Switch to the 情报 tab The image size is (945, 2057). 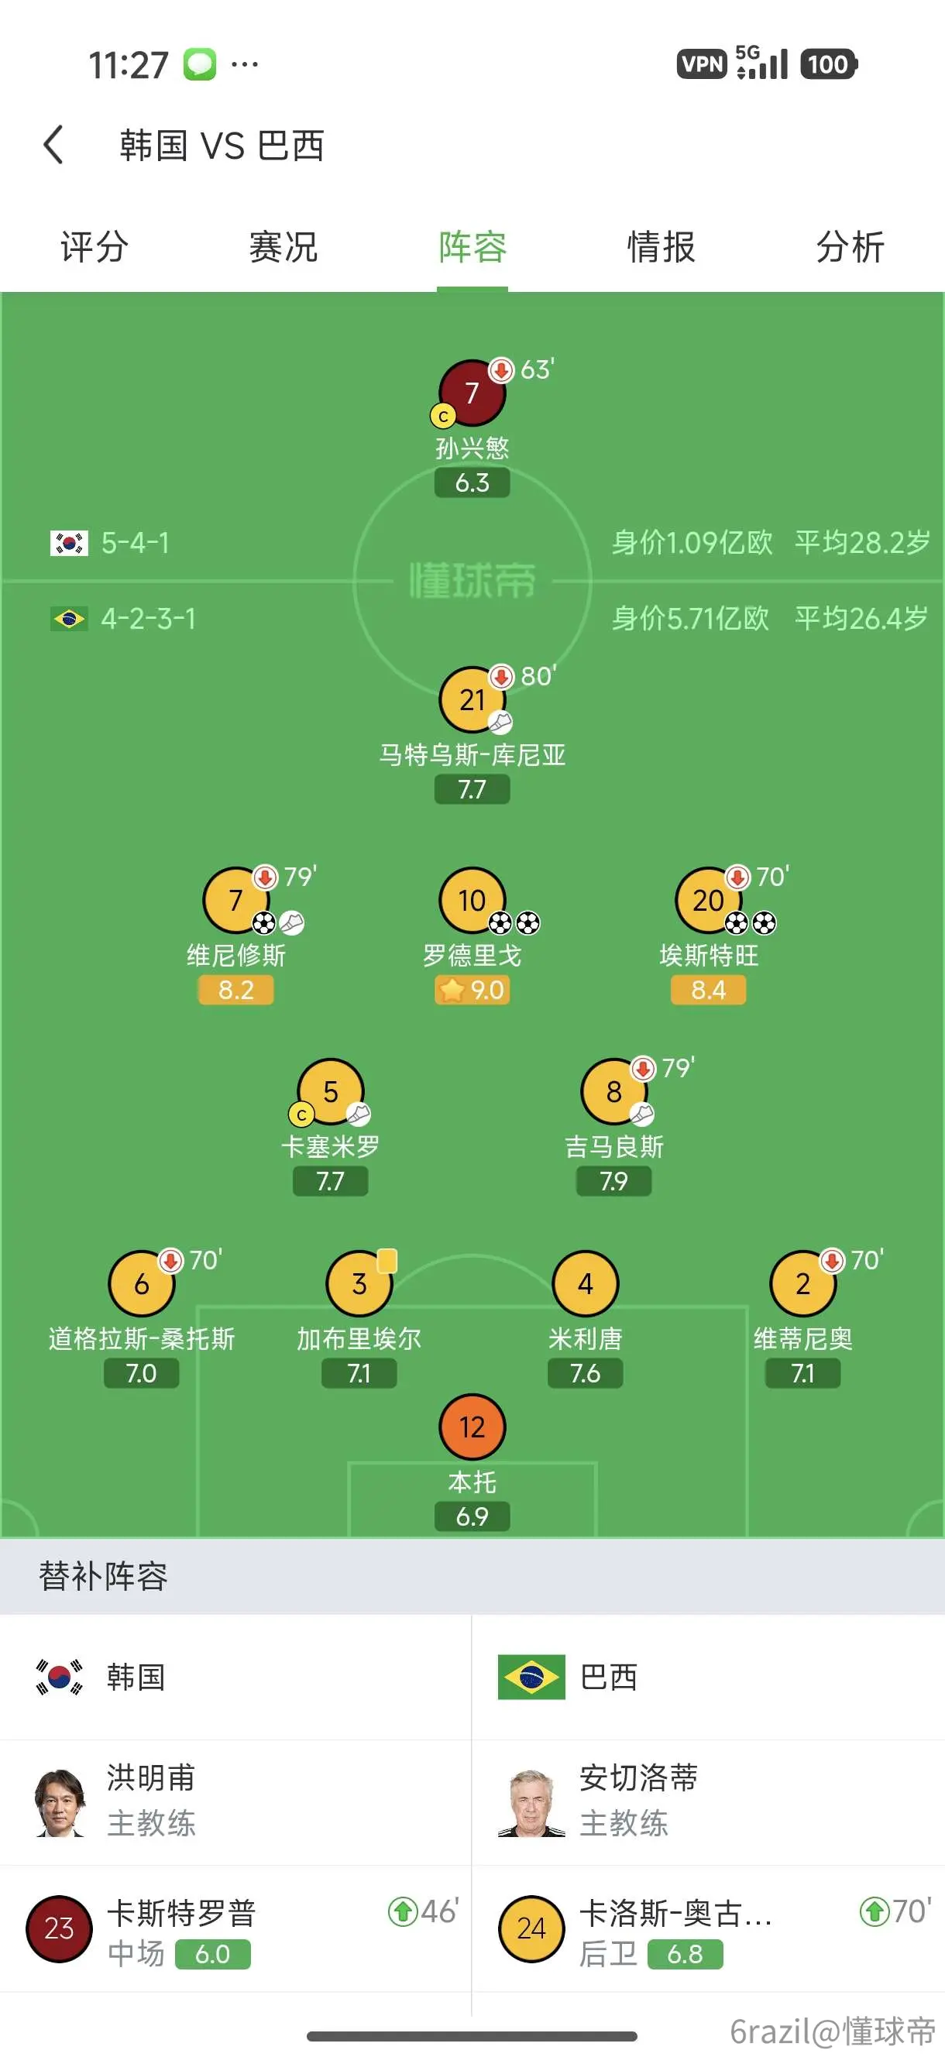(661, 247)
